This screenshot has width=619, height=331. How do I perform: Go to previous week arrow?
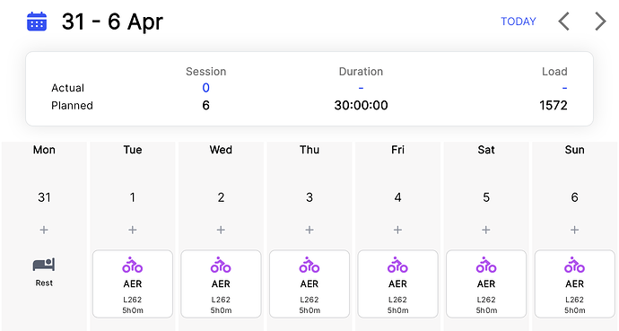pos(563,22)
